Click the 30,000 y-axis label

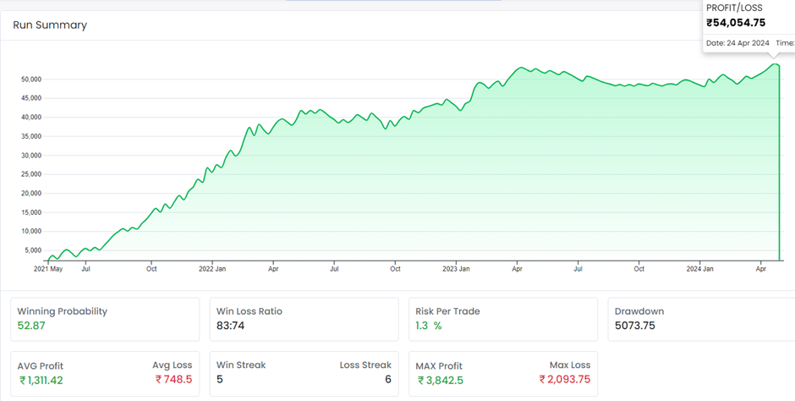pos(31,155)
